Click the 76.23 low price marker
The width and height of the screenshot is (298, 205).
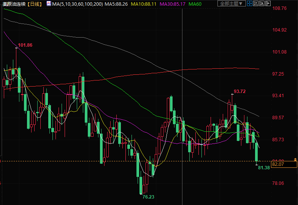click(148, 197)
